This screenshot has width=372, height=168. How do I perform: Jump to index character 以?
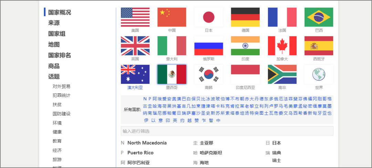153,121
